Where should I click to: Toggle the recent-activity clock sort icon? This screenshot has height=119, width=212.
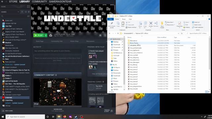click(x=26, y=12)
